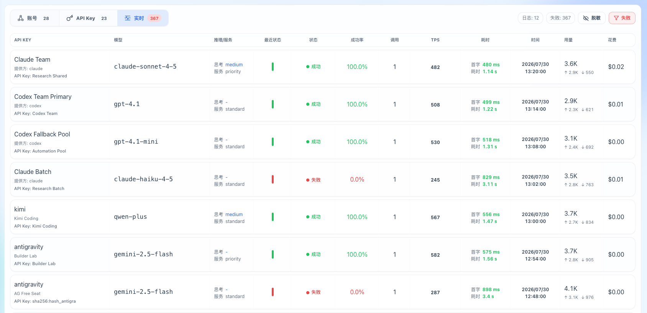Click the eye-slash icon for masking
The height and width of the screenshot is (313, 647).
click(586, 18)
